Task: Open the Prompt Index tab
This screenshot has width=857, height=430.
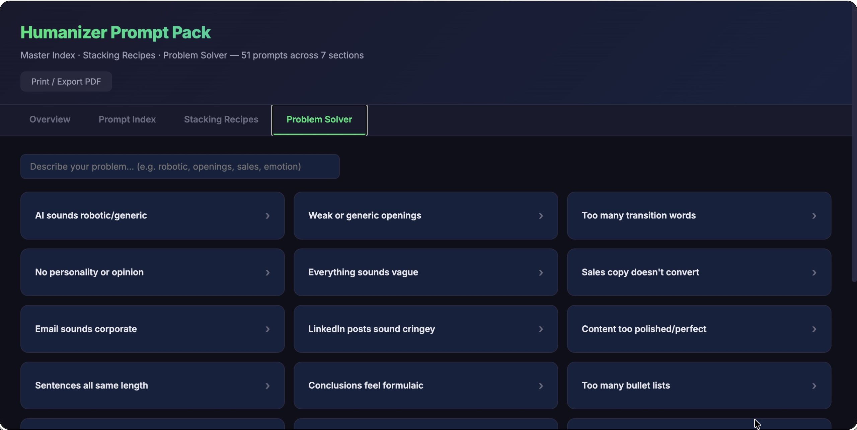Action: [127, 120]
